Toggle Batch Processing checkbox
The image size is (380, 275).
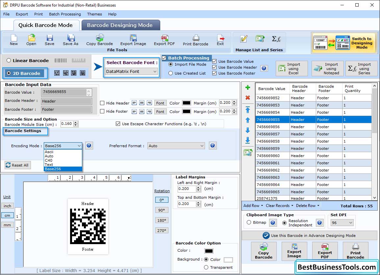pos(164,58)
